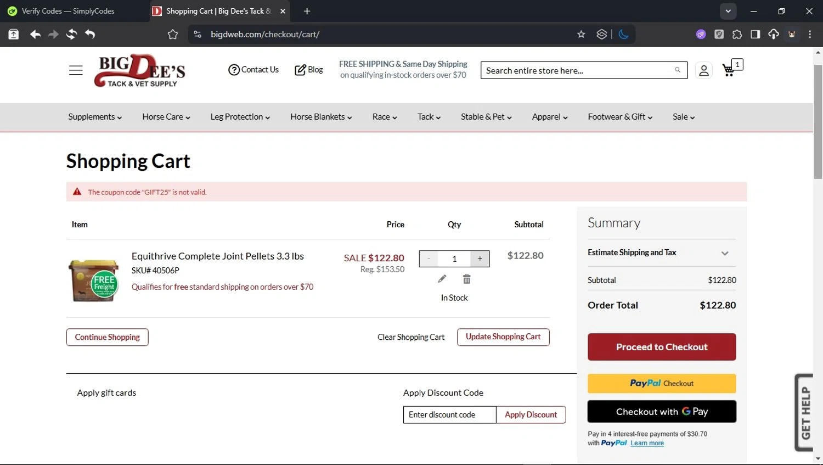Click the quantity input field

pos(454,259)
